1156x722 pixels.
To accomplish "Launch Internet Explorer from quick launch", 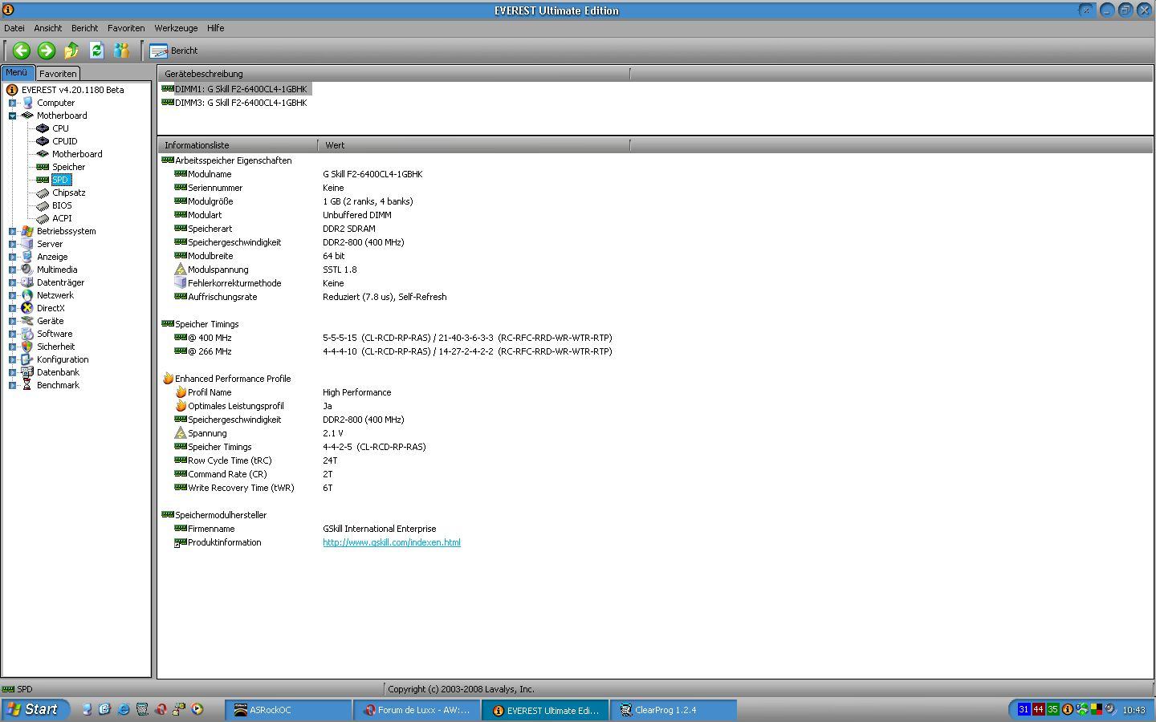I will click(123, 709).
